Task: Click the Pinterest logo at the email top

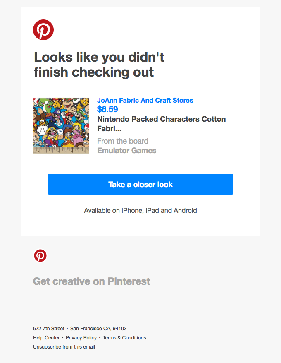Action: tap(43, 30)
